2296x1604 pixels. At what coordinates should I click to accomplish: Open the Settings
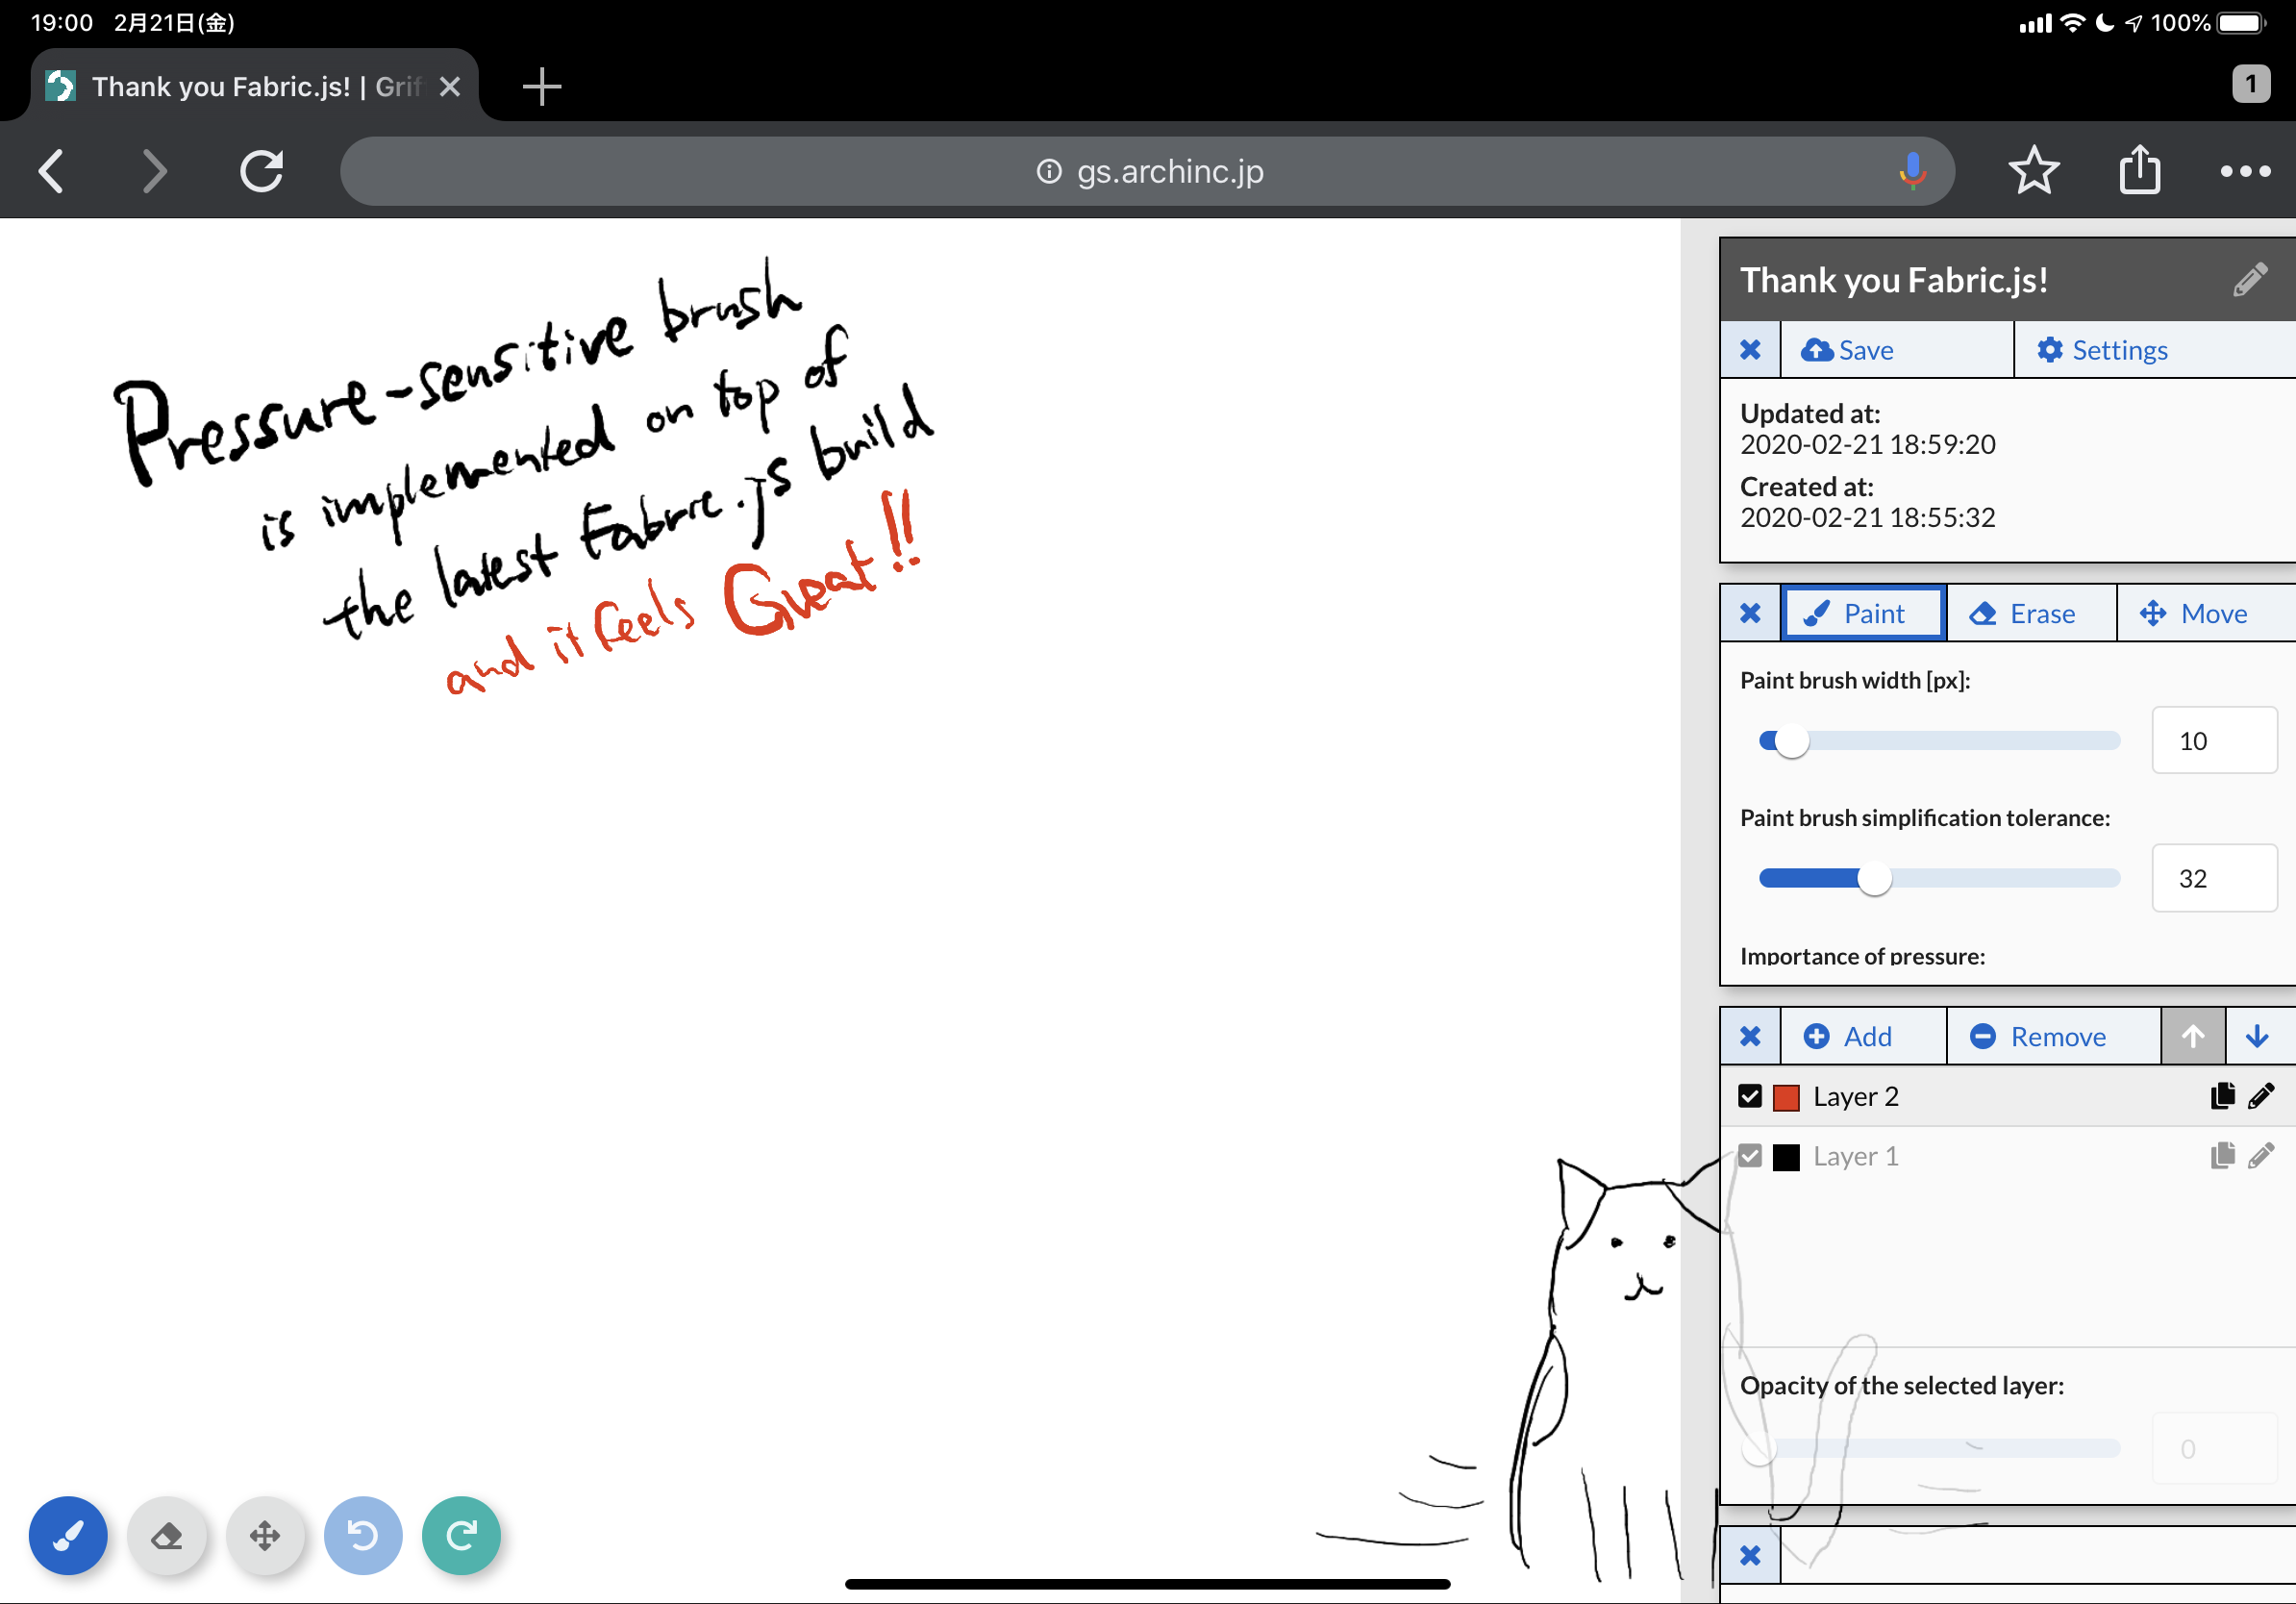pos(2154,350)
